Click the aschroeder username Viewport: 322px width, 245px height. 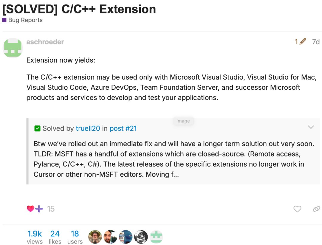tap(45, 42)
